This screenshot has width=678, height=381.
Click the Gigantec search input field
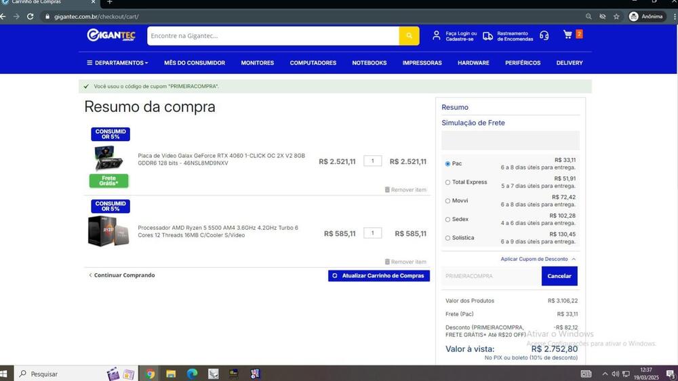point(273,36)
